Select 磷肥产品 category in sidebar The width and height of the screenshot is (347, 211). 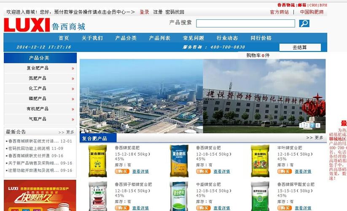pos(38,99)
